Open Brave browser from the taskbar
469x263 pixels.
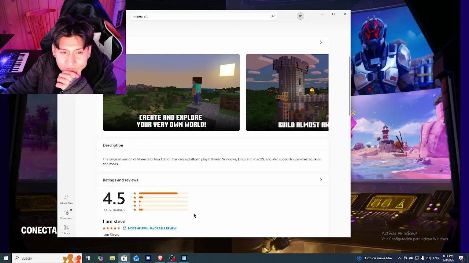[x=160, y=258]
